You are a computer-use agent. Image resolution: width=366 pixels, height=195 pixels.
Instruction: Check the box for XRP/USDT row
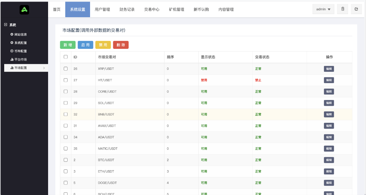pyautogui.click(x=66, y=69)
